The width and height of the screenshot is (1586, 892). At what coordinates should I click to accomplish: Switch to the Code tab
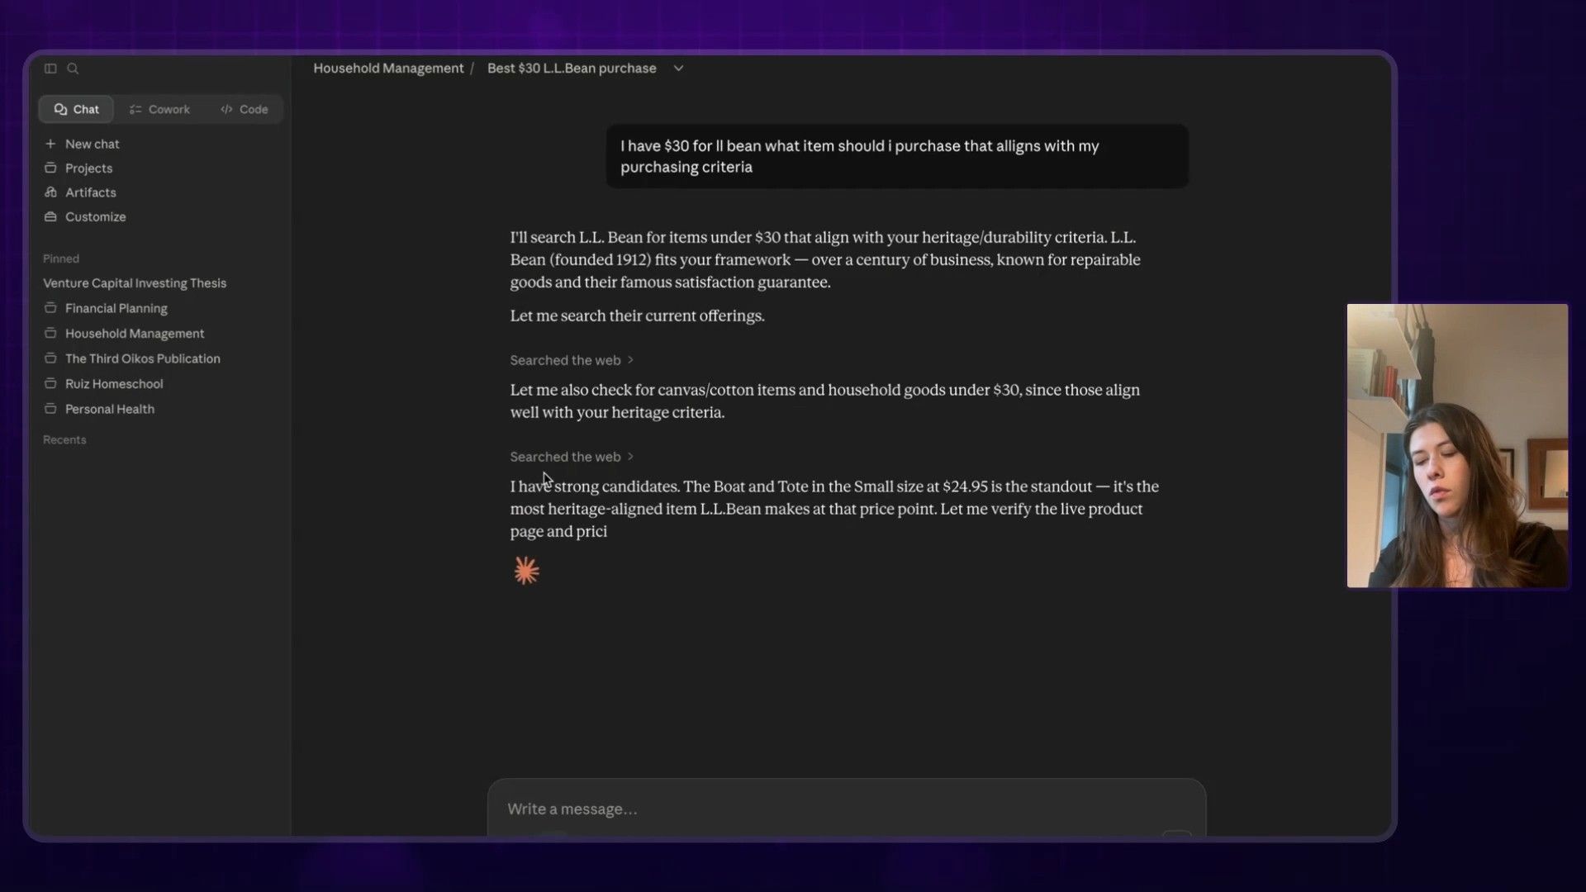click(245, 109)
